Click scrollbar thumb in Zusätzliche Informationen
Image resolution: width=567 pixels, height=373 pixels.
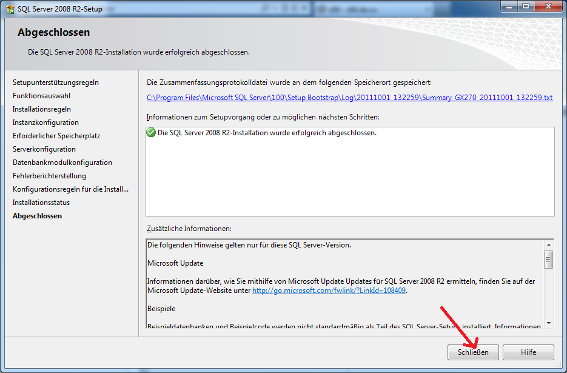point(548,260)
